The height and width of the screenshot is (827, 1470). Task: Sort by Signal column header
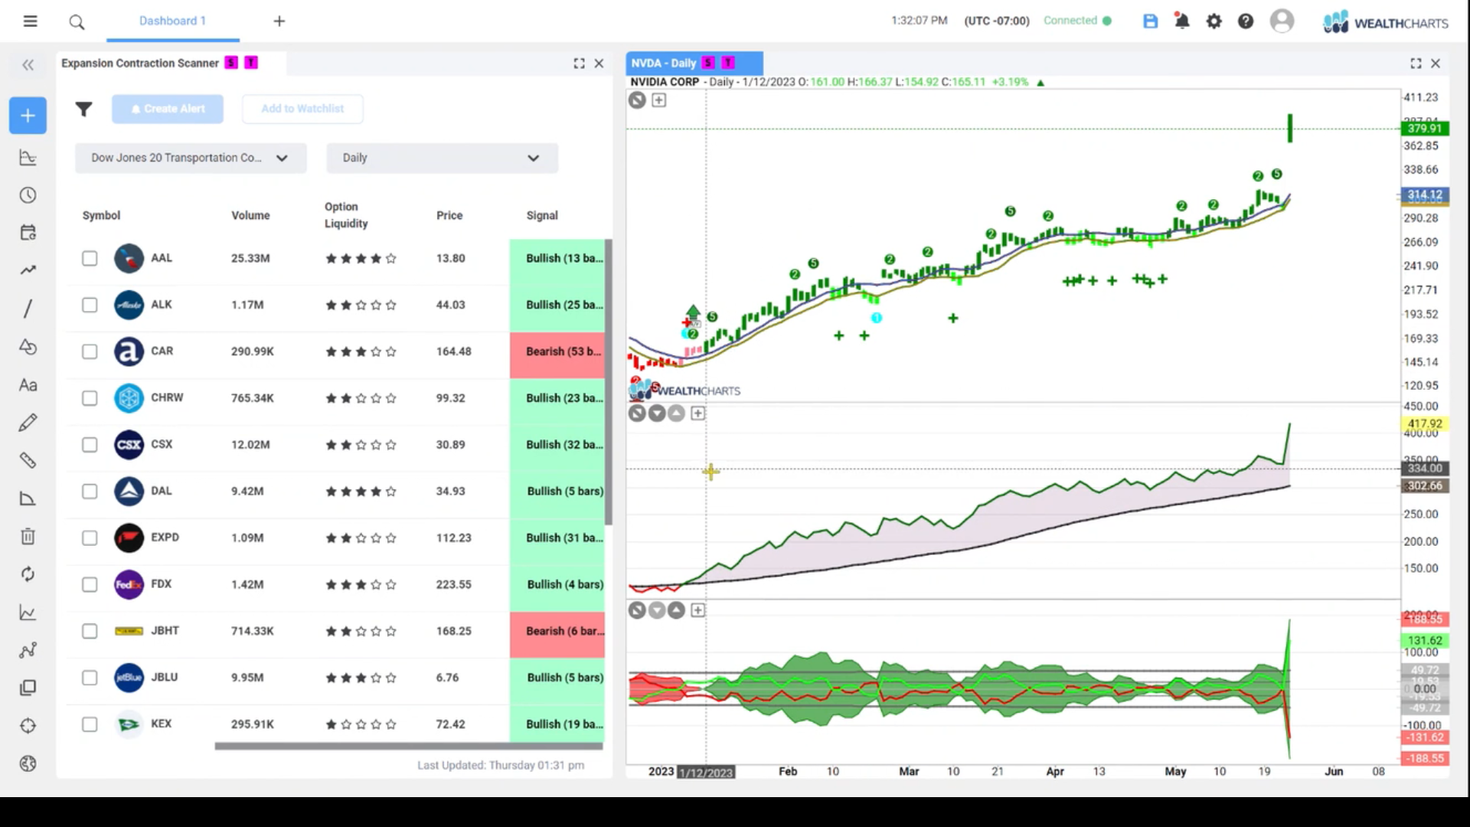(542, 216)
